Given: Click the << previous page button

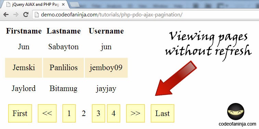Looking at the screenshot, I should [x=47, y=113].
